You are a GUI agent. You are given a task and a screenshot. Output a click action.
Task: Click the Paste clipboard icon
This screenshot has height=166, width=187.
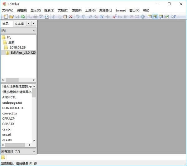[x=65, y=16]
